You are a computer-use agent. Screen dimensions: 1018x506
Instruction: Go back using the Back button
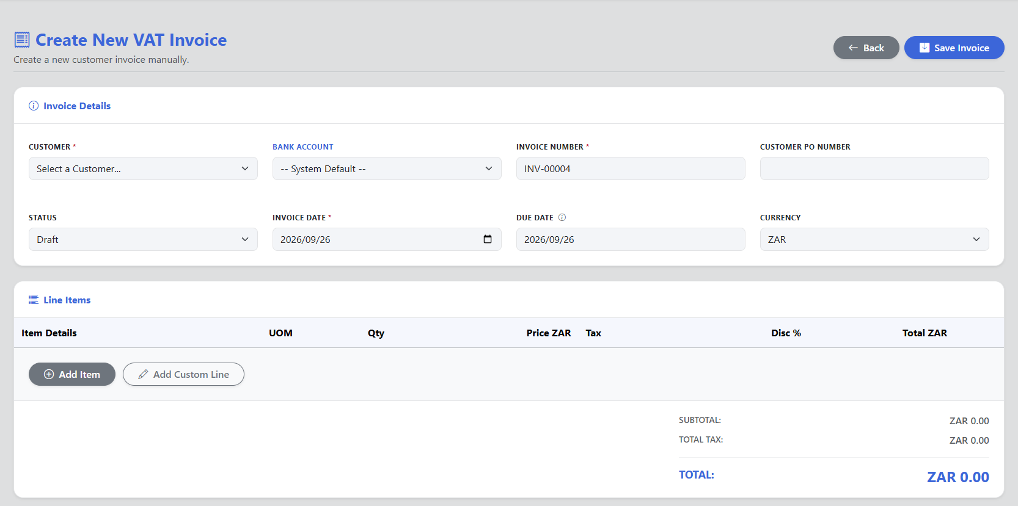pos(866,48)
